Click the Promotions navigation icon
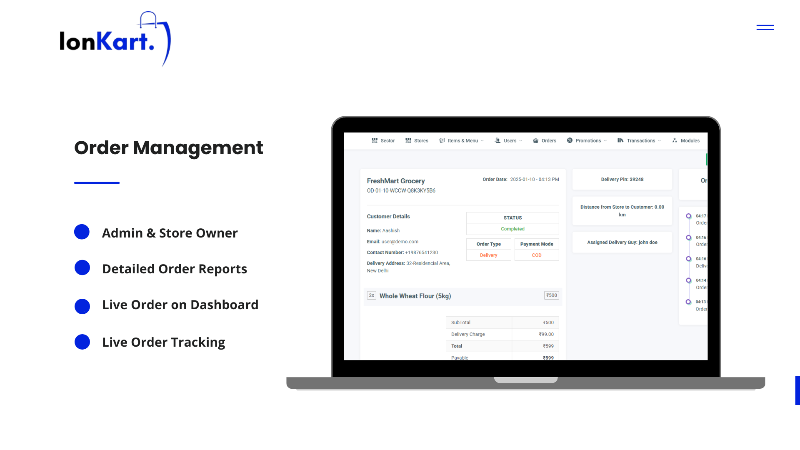This screenshot has height=450, width=800. (x=570, y=141)
